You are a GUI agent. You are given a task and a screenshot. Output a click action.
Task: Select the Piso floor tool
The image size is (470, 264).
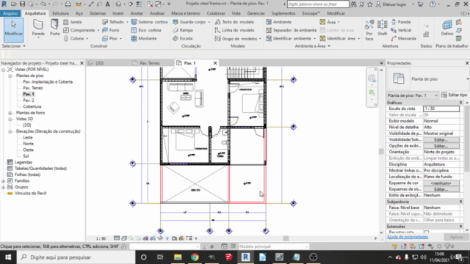pyautogui.click(x=110, y=38)
